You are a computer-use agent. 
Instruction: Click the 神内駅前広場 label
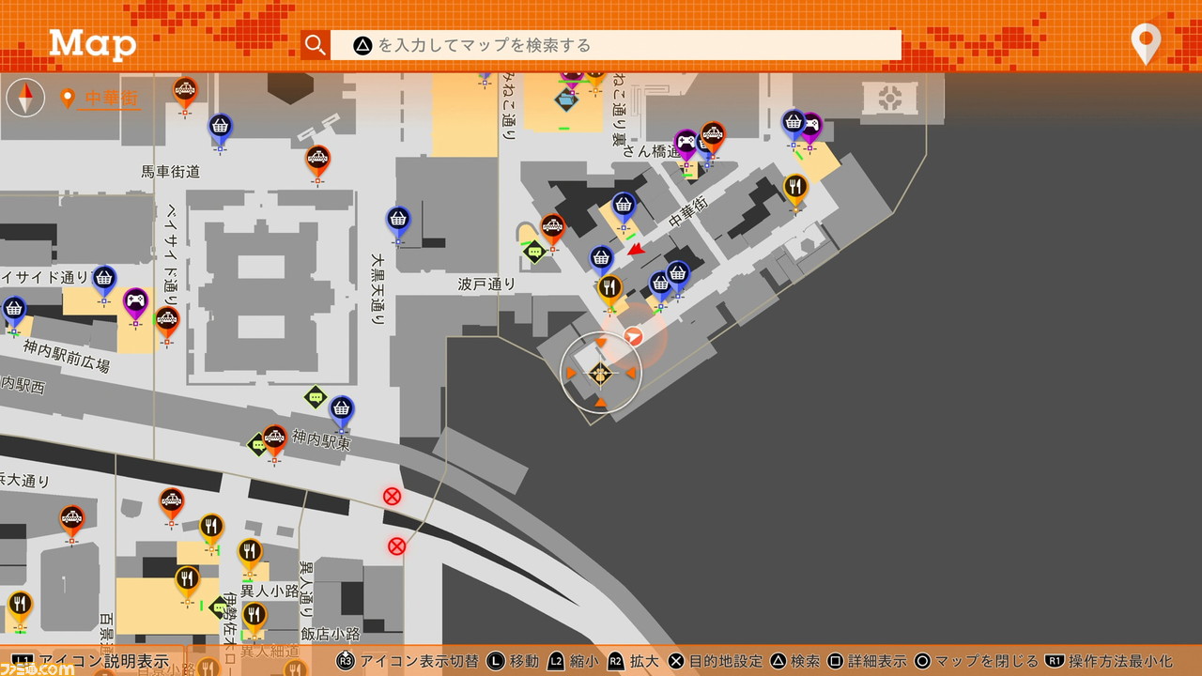point(67,358)
